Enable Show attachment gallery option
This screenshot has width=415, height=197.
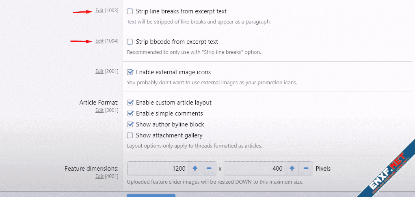130,135
